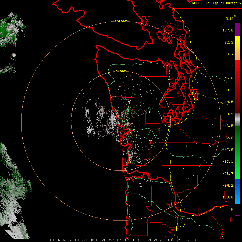Image resolution: width=242 pixels, height=242 pixels.
Task: Click the -47.6 velocity scale value
Action: point(228,150)
